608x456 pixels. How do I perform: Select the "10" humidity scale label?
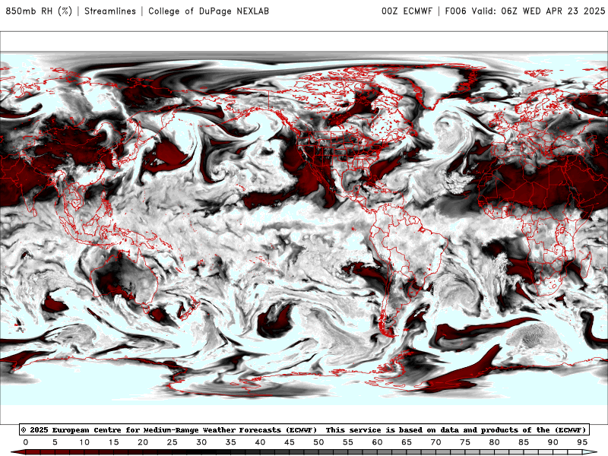[x=84, y=442]
